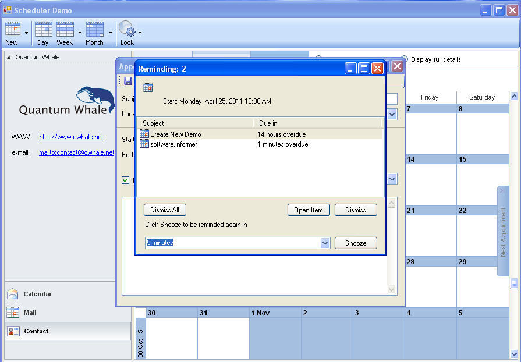Select the day 15 calendar cell
This screenshot has height=362, width=521.
[x=483, y=180]
